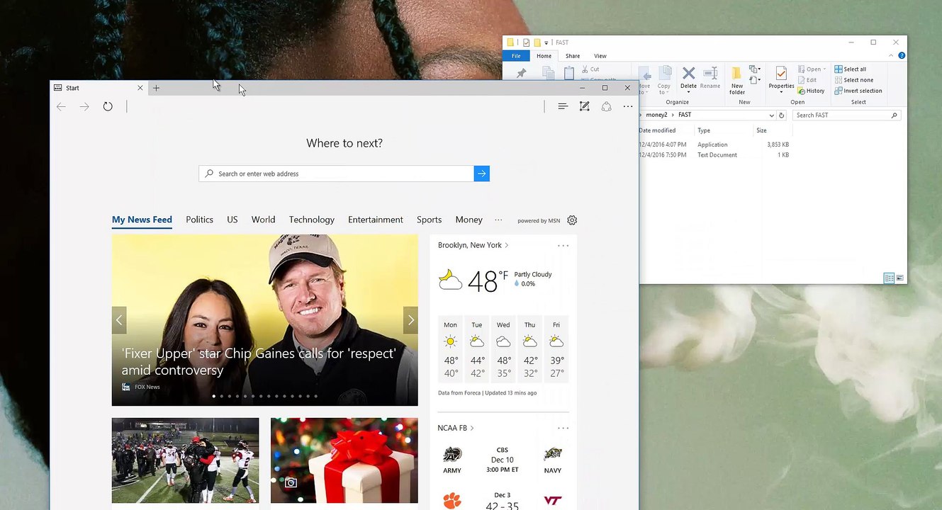Select Friday's forecast in the weather card
This screenshot has width=942, height=510.
point(556,348)
